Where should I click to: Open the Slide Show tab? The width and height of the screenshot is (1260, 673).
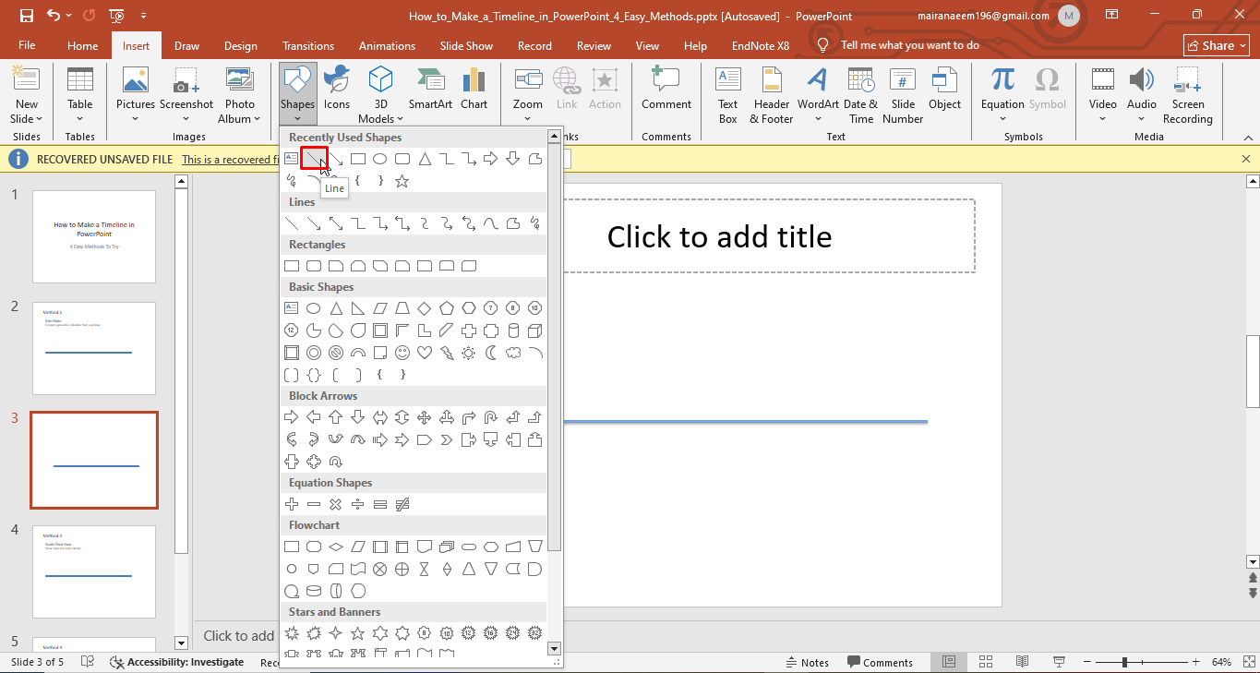click(466, 45)
